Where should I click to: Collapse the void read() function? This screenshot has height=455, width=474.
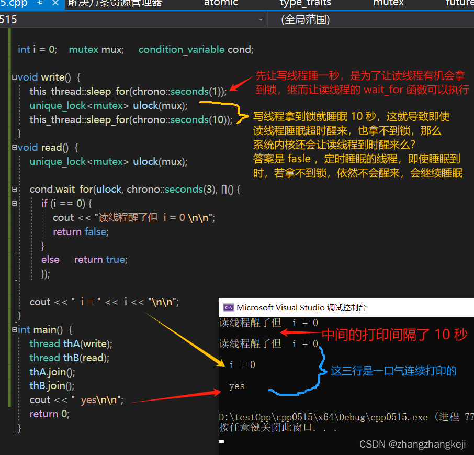coord(14,147)
